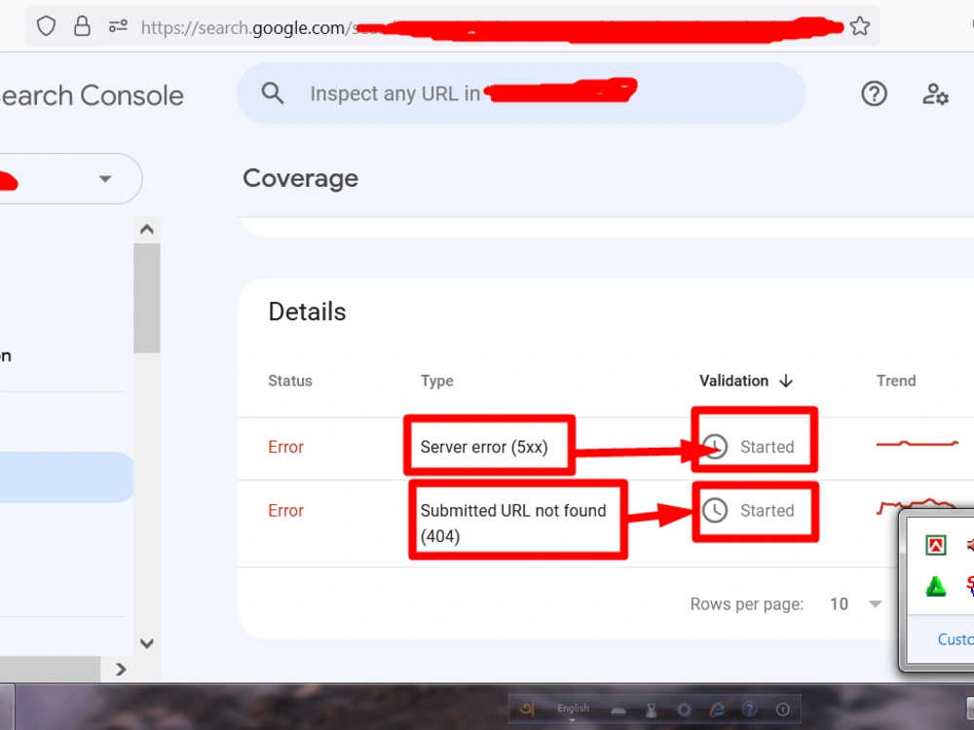Image resolution: width=974 pixels, height=730 pixels.
Task: Click Started validation for 404 row
Action: click(768, 510)
